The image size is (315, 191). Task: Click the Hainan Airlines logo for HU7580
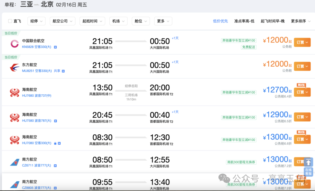click(15, 118)
